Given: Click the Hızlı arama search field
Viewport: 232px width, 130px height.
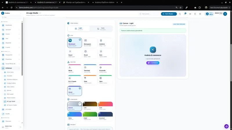Looking at the screenshot, I should (x=149, y=14).
